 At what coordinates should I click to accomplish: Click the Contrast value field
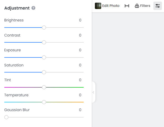click(80, 35)
